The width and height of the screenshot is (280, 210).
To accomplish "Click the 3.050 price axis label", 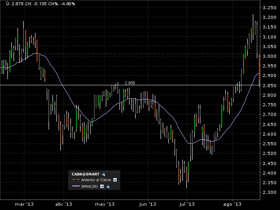I will (269, 46).
